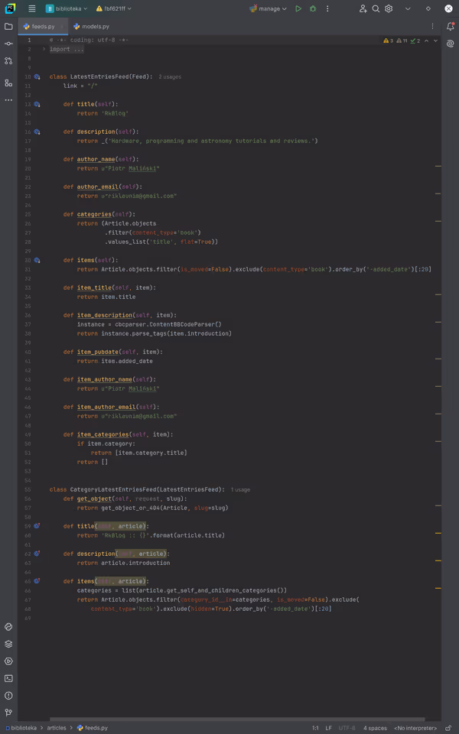The height and width of the screenshot is (734, 459).
Task: Run the project with the green Run button
Action: click(298, 8)
